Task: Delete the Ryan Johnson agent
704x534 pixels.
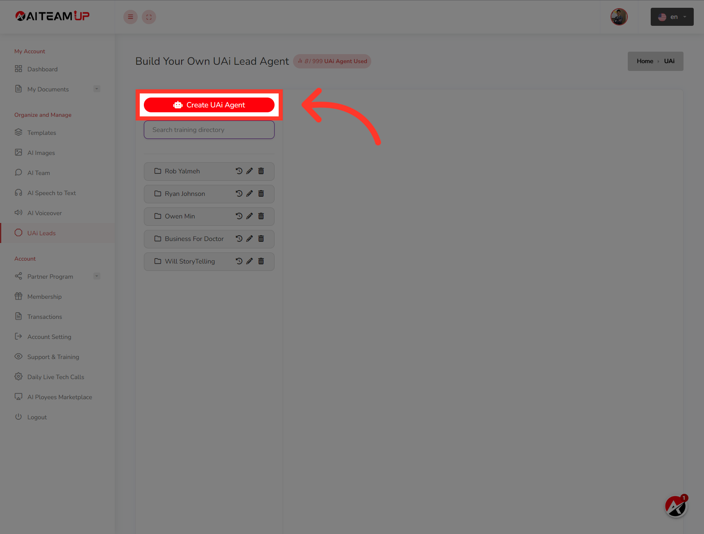Action: point(261,193)
